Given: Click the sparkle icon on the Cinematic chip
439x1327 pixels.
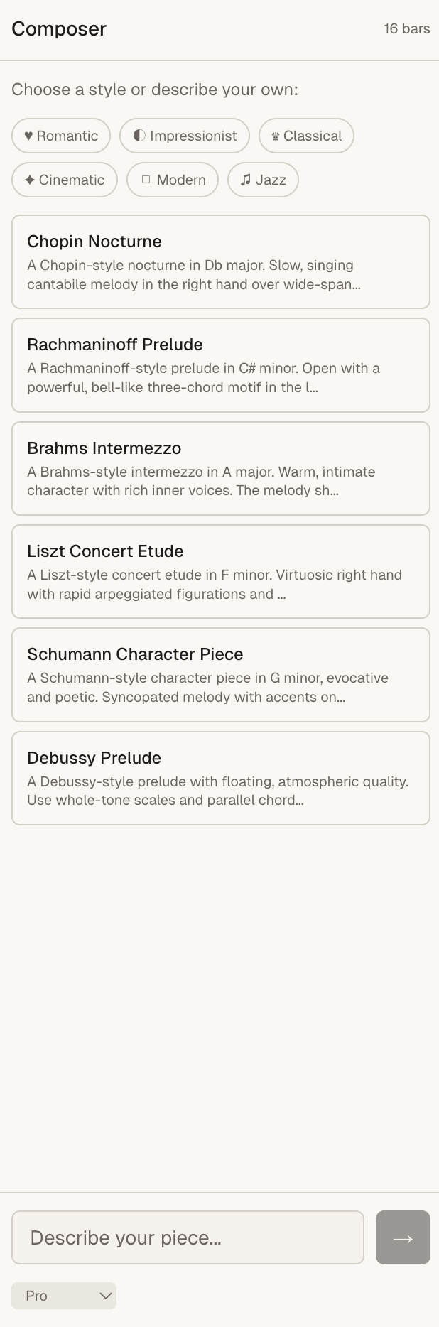Looking at the screenshot, I should [x=30, y=180].
